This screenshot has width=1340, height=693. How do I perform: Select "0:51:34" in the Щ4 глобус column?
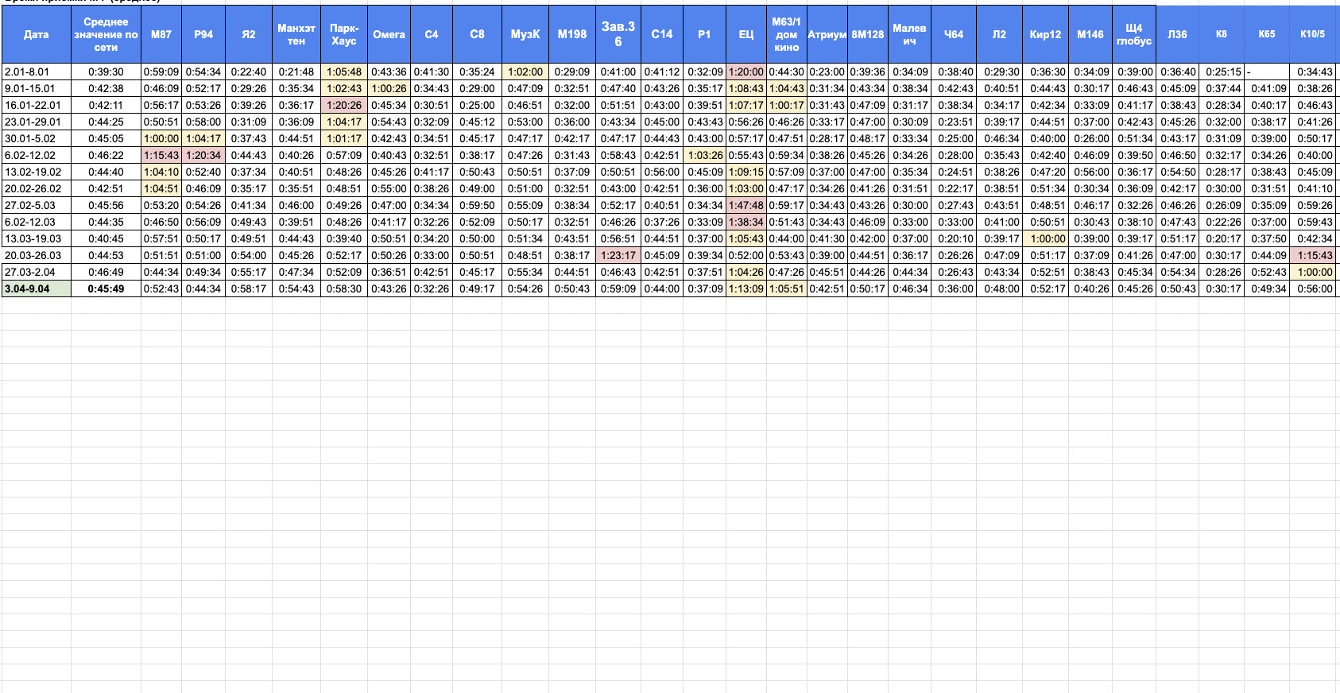pyautogui.click(x=1135, y=138)
